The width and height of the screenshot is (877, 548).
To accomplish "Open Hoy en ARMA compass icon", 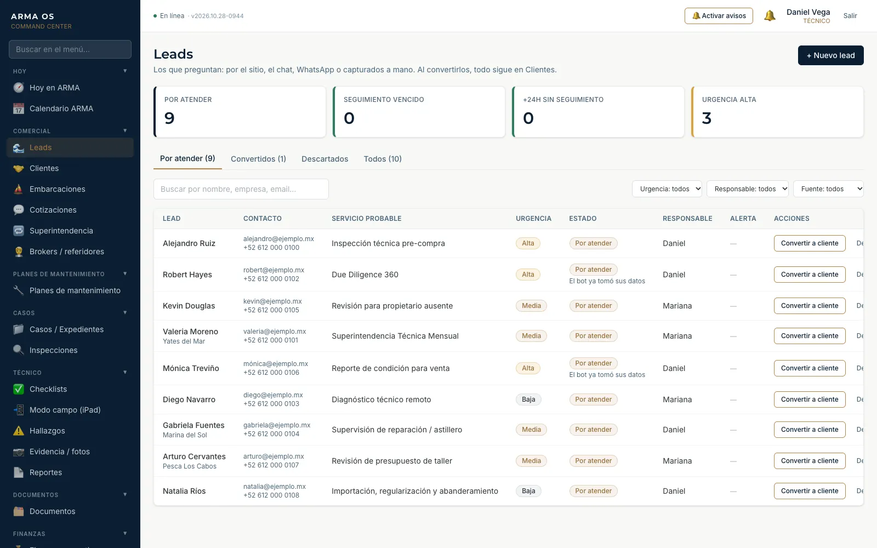I will [19, 88].
